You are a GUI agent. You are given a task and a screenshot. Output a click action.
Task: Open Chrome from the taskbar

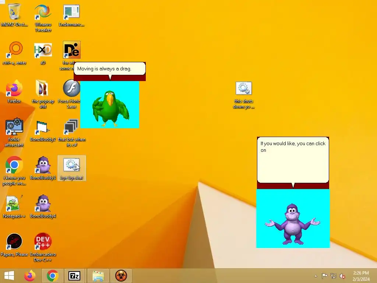pyautogui.click(x=52, y=276)
